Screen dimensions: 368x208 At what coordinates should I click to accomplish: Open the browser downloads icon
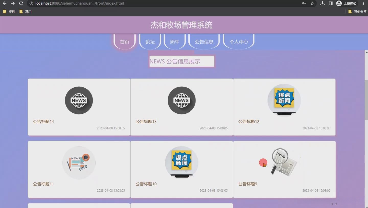click(322, 4)
